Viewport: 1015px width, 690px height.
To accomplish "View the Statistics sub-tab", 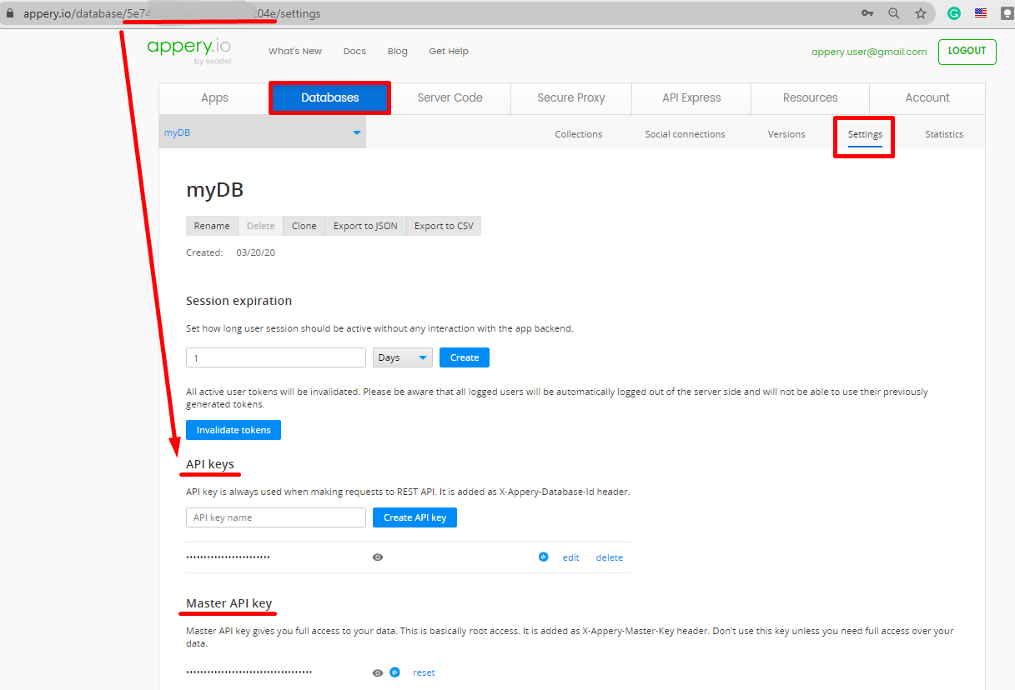I will pyautogui.click(x=944, y=134).
